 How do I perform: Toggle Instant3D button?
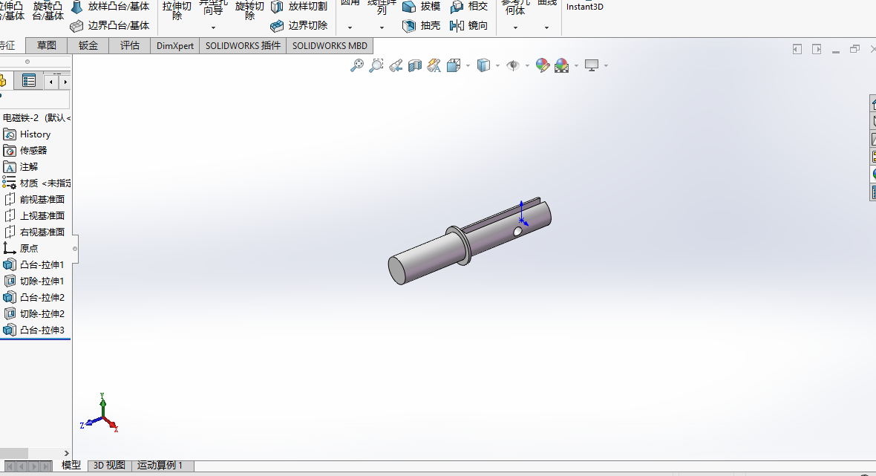(x=584, y=6)
